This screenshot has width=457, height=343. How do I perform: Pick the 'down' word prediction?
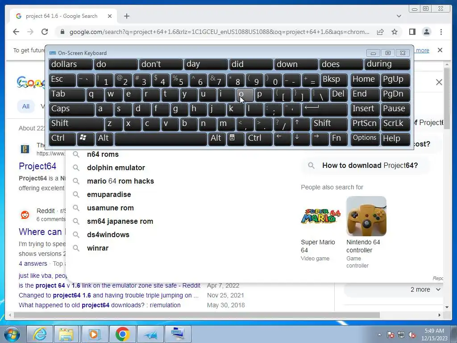click(296, 64)
